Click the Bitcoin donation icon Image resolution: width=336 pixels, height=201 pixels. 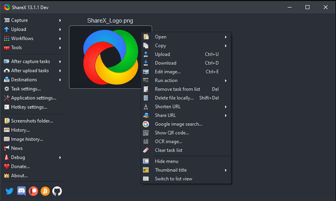pyautogui.click(x=45, y=191)
